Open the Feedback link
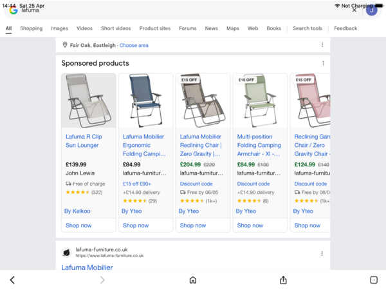 click(345, 28)
